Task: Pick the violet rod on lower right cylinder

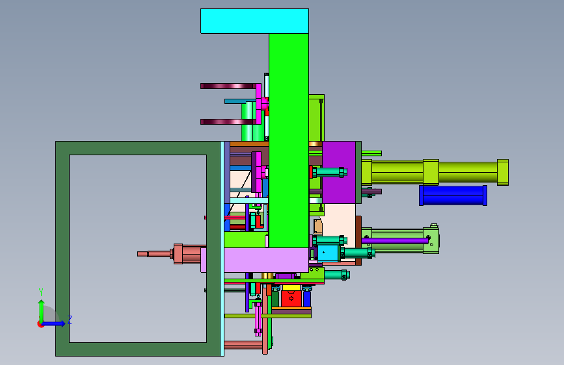Action: click(x=395, y=241)
